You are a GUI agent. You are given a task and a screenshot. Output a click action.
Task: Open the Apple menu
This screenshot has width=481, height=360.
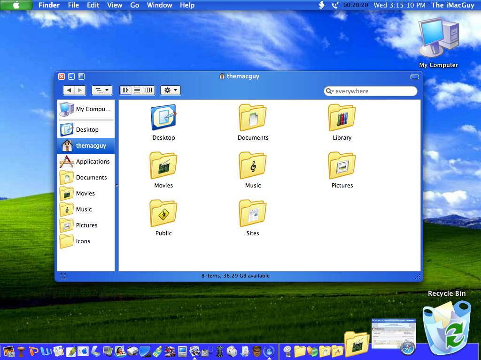[x=16, y=5]
